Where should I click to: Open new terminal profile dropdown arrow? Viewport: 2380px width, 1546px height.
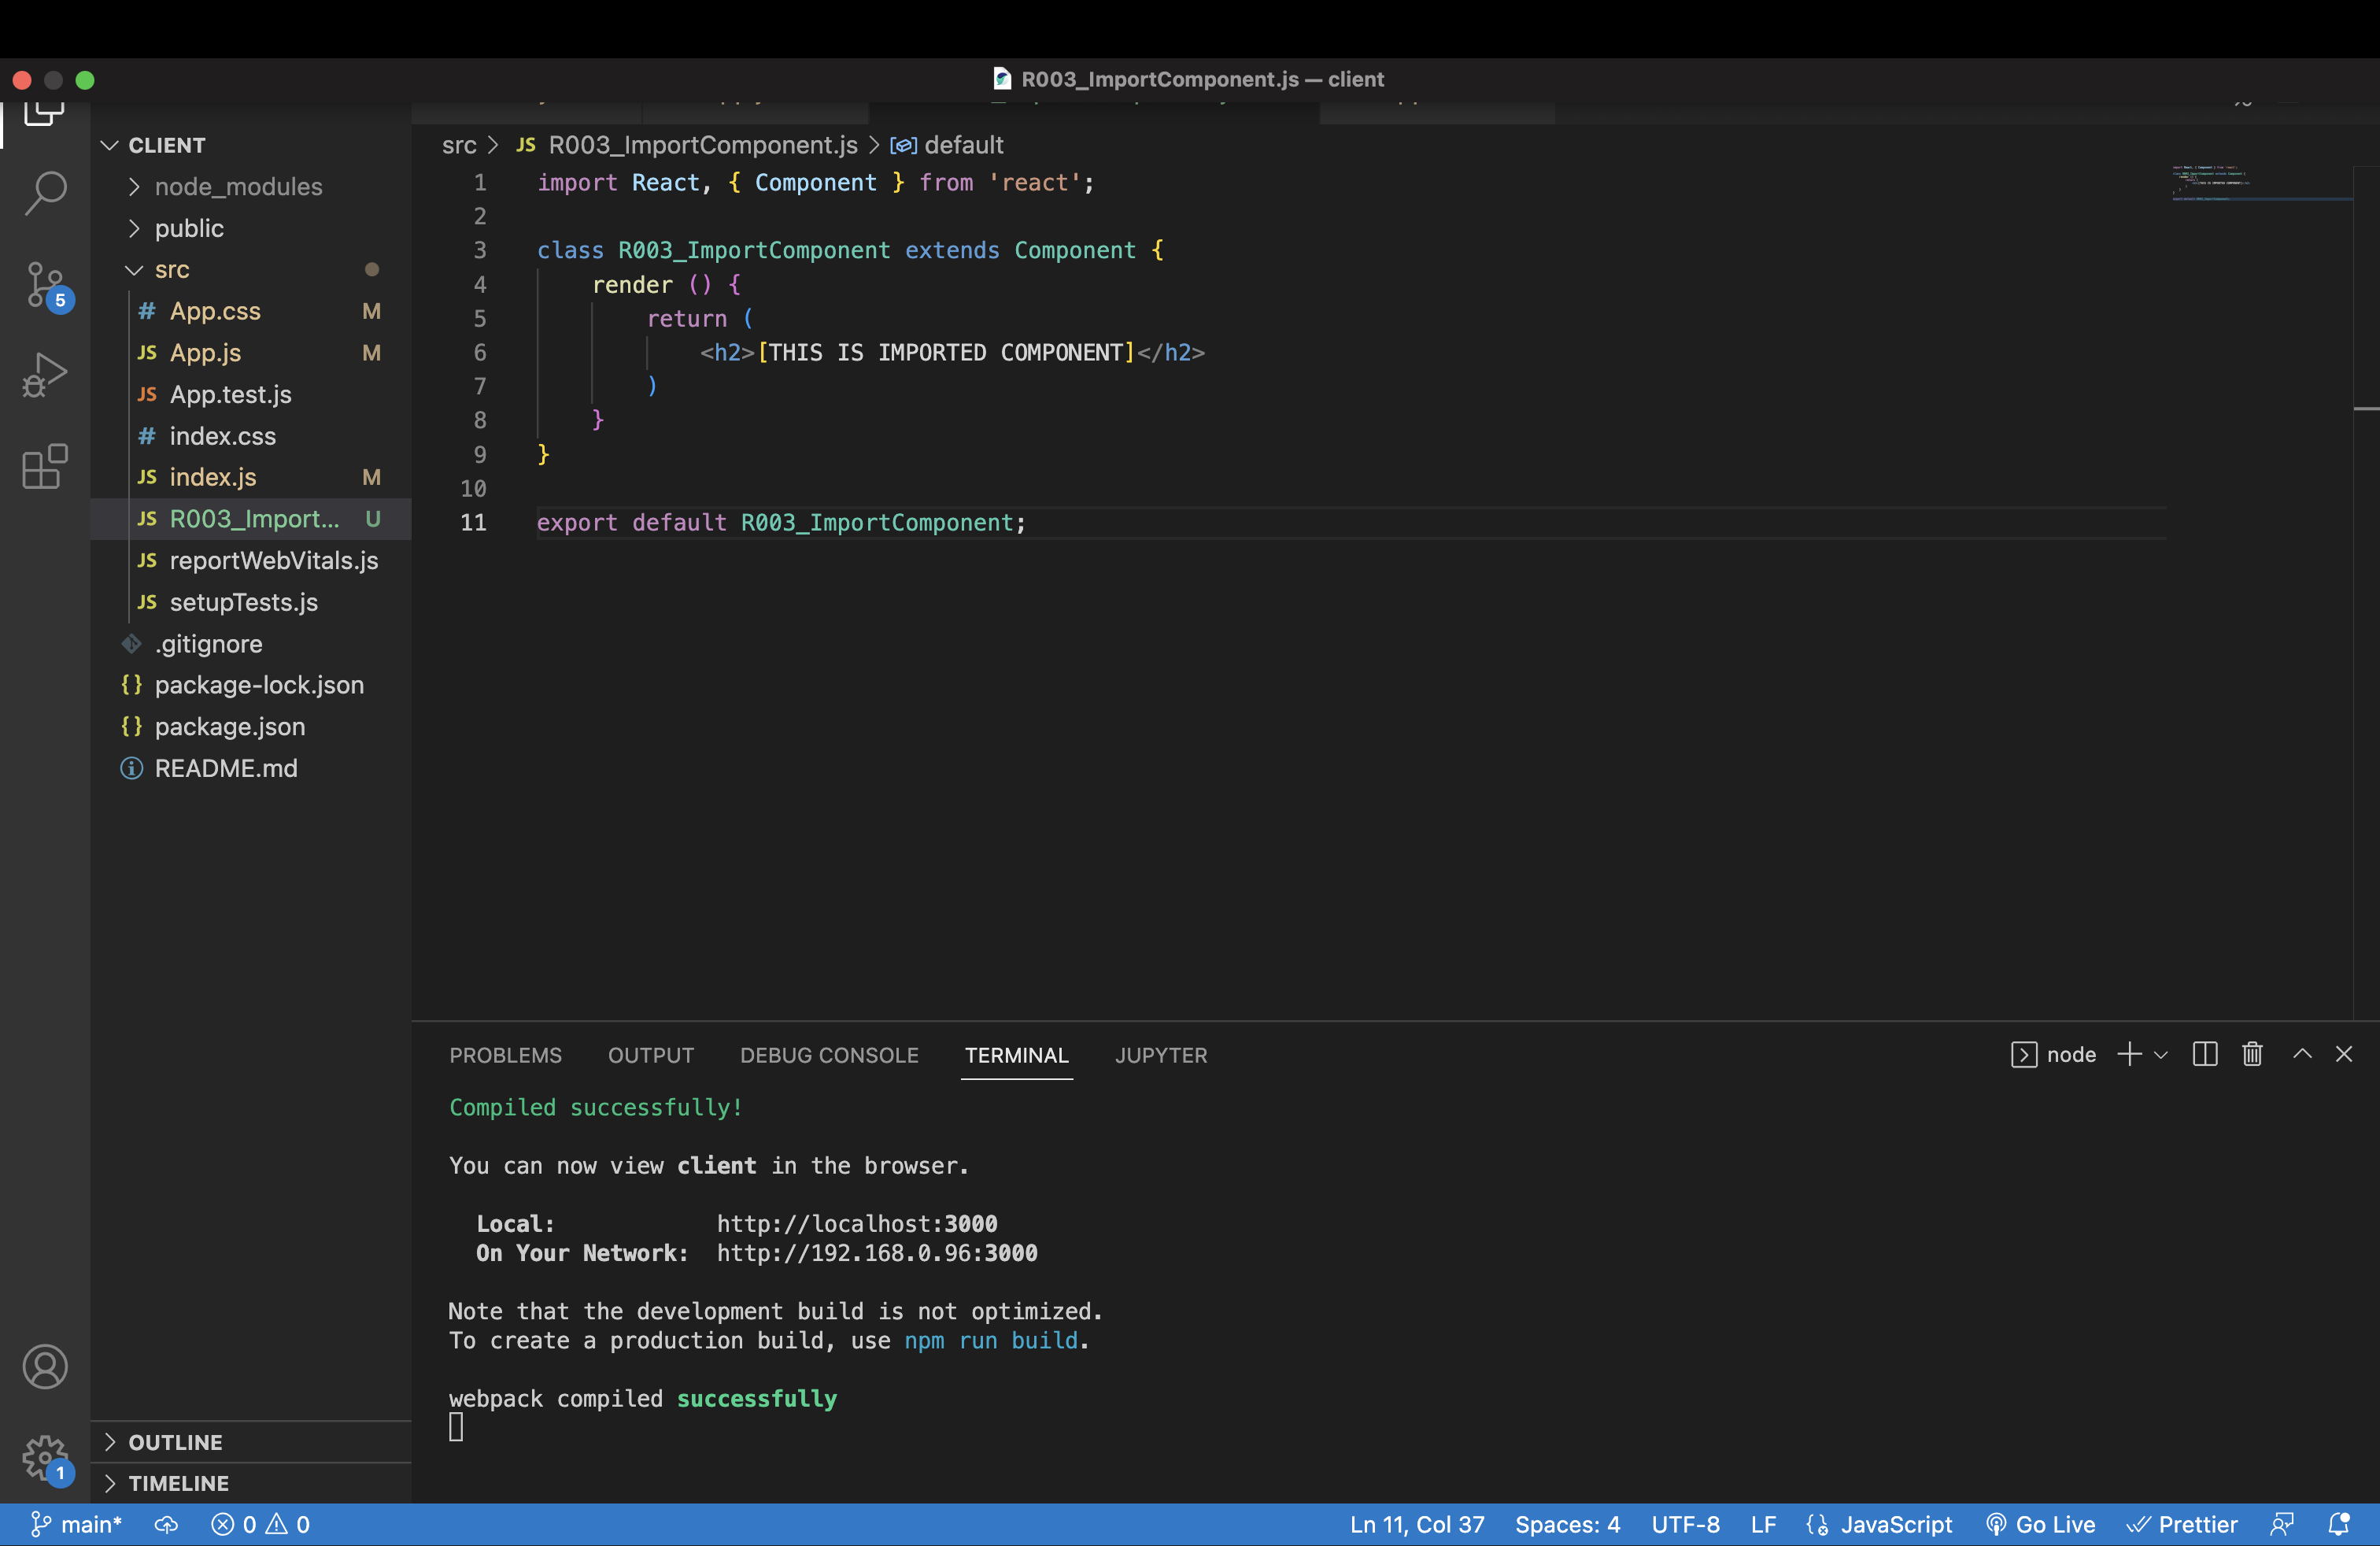pos(2160,1055)
